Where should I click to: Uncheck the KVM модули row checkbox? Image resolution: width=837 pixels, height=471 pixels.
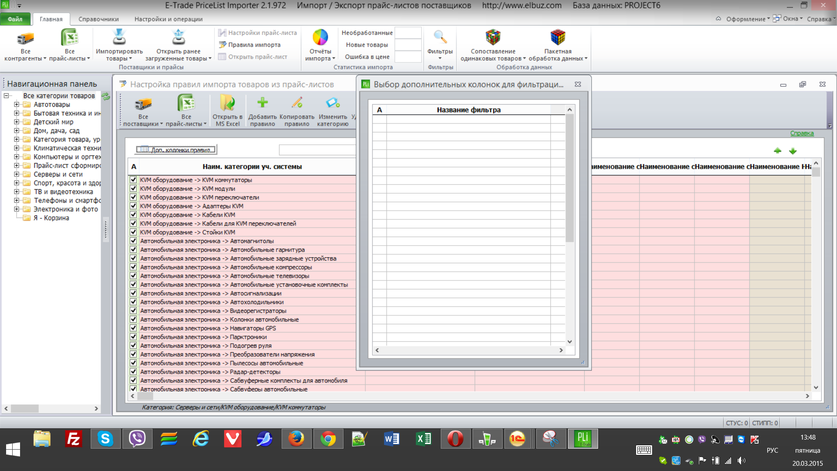tap(133, 188)
